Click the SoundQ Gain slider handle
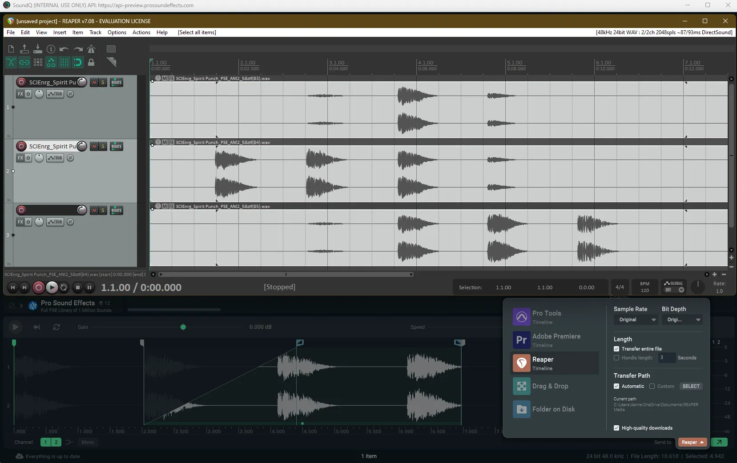The image size is (737, 463). click(x=183, y=327)
